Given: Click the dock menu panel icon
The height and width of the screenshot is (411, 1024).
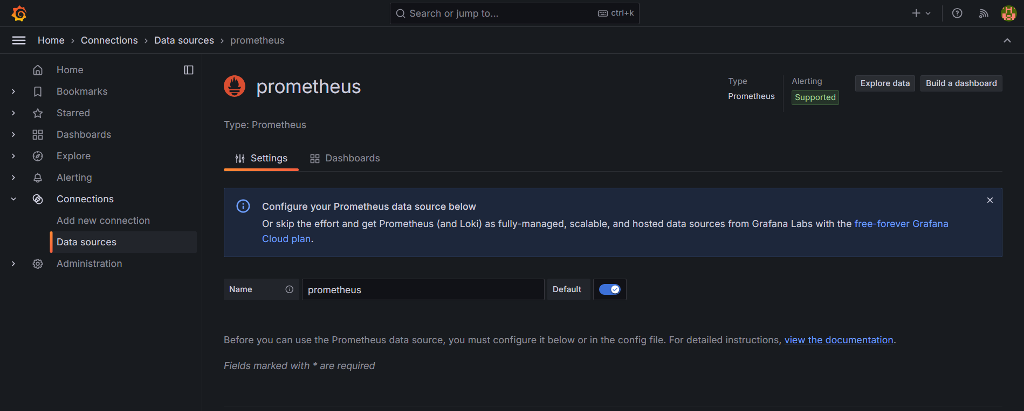Looking at the screenshot, I should (189, 70).
